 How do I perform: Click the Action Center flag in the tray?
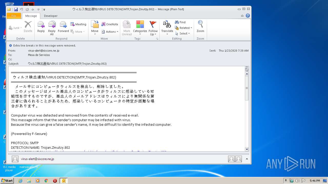pos(304,181)
